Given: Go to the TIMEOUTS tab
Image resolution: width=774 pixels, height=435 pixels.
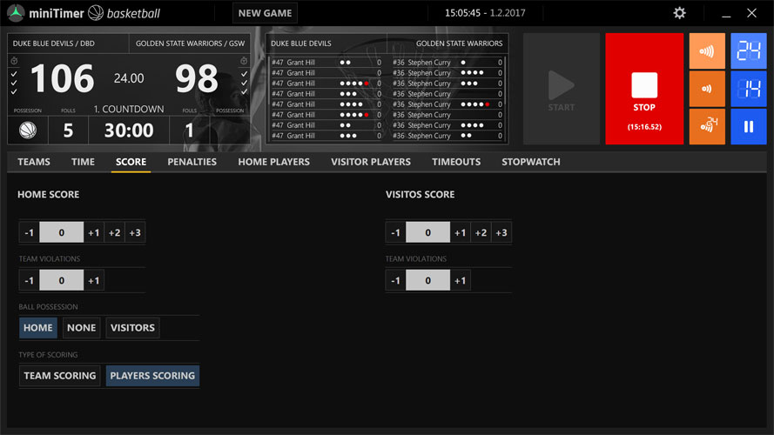Looking at the screenshot, I should pos(456,162).
